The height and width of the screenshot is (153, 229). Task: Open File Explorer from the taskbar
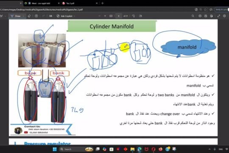click(132, 149)
